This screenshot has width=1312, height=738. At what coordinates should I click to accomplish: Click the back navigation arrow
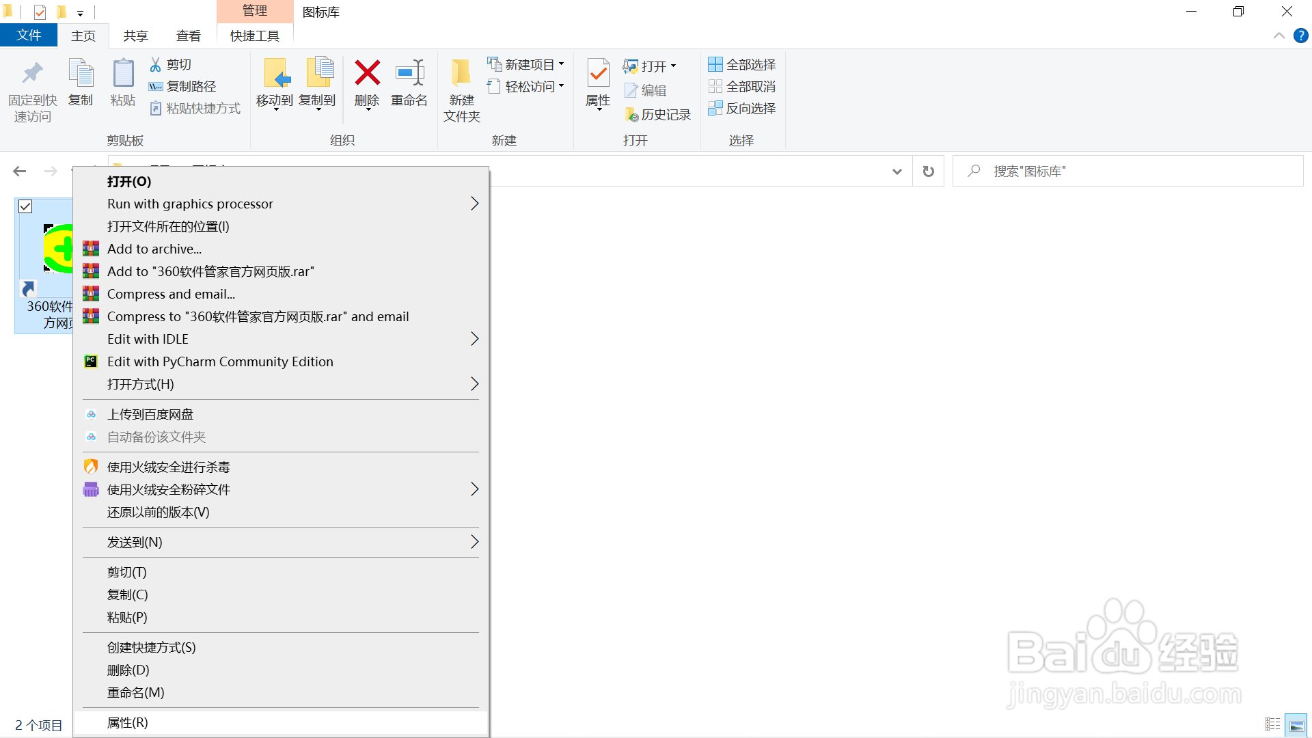[19, 171]
